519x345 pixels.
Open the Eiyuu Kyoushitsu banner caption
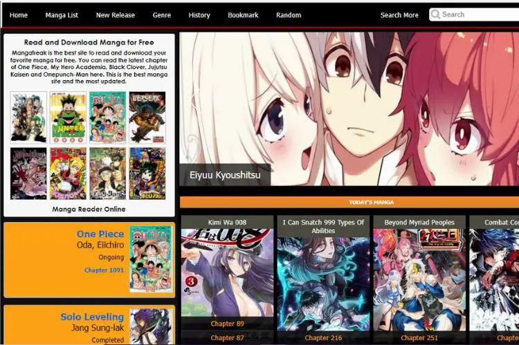coord(225,175)
